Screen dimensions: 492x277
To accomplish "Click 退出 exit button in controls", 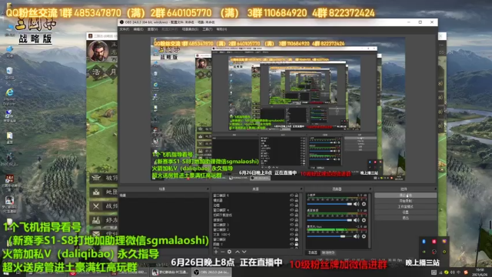I will click(405, 218).
